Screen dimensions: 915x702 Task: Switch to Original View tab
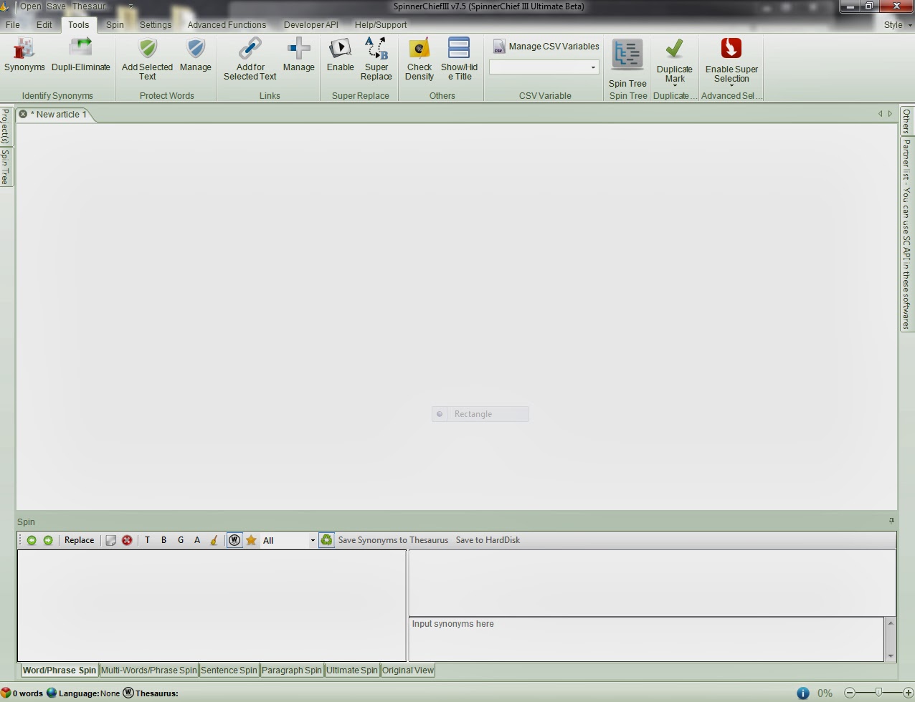pos(408,670)
